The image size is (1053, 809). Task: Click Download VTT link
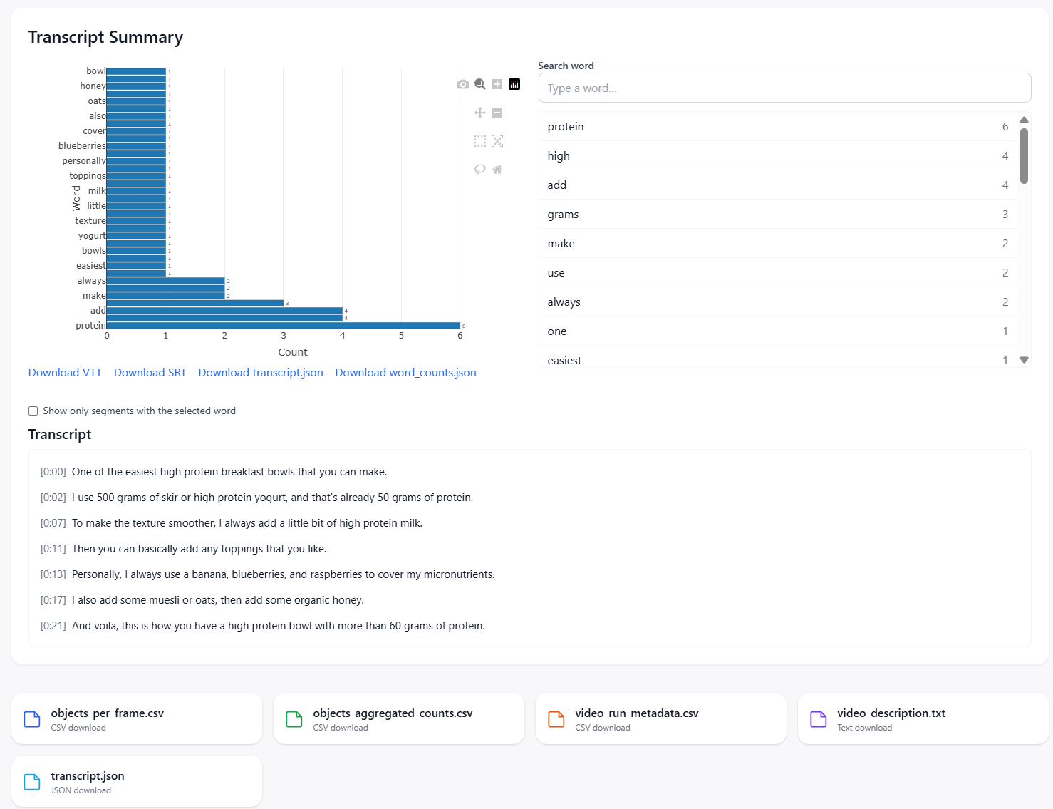(65, 373)
